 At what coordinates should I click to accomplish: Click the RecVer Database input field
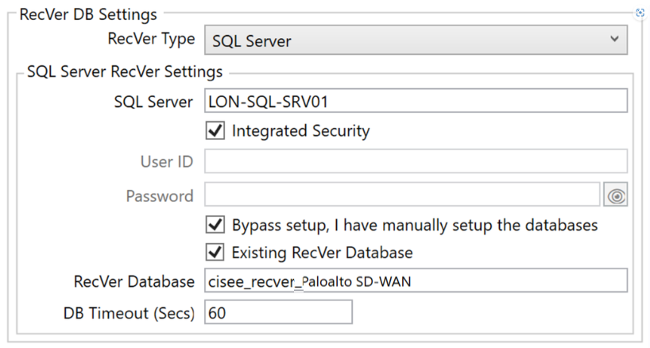point(416,280)
